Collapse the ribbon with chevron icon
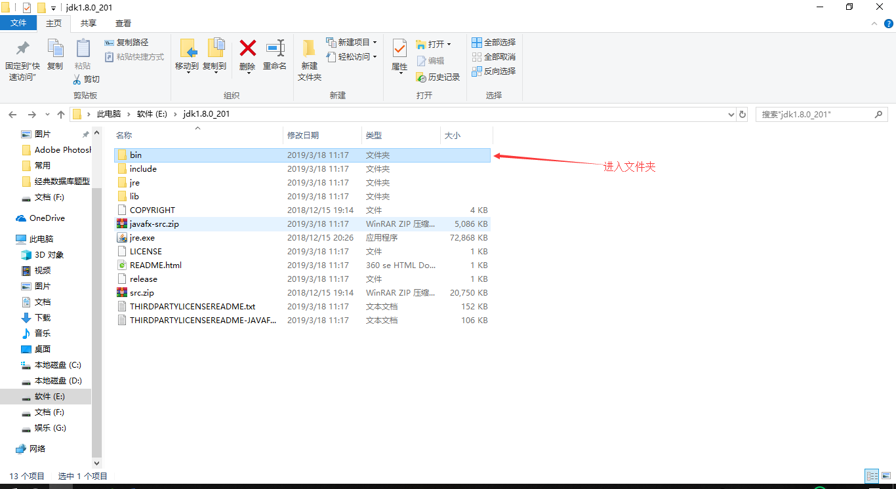The height and width of the screenshot is (489, 896). pyautogui.click(x=873, y=24)
